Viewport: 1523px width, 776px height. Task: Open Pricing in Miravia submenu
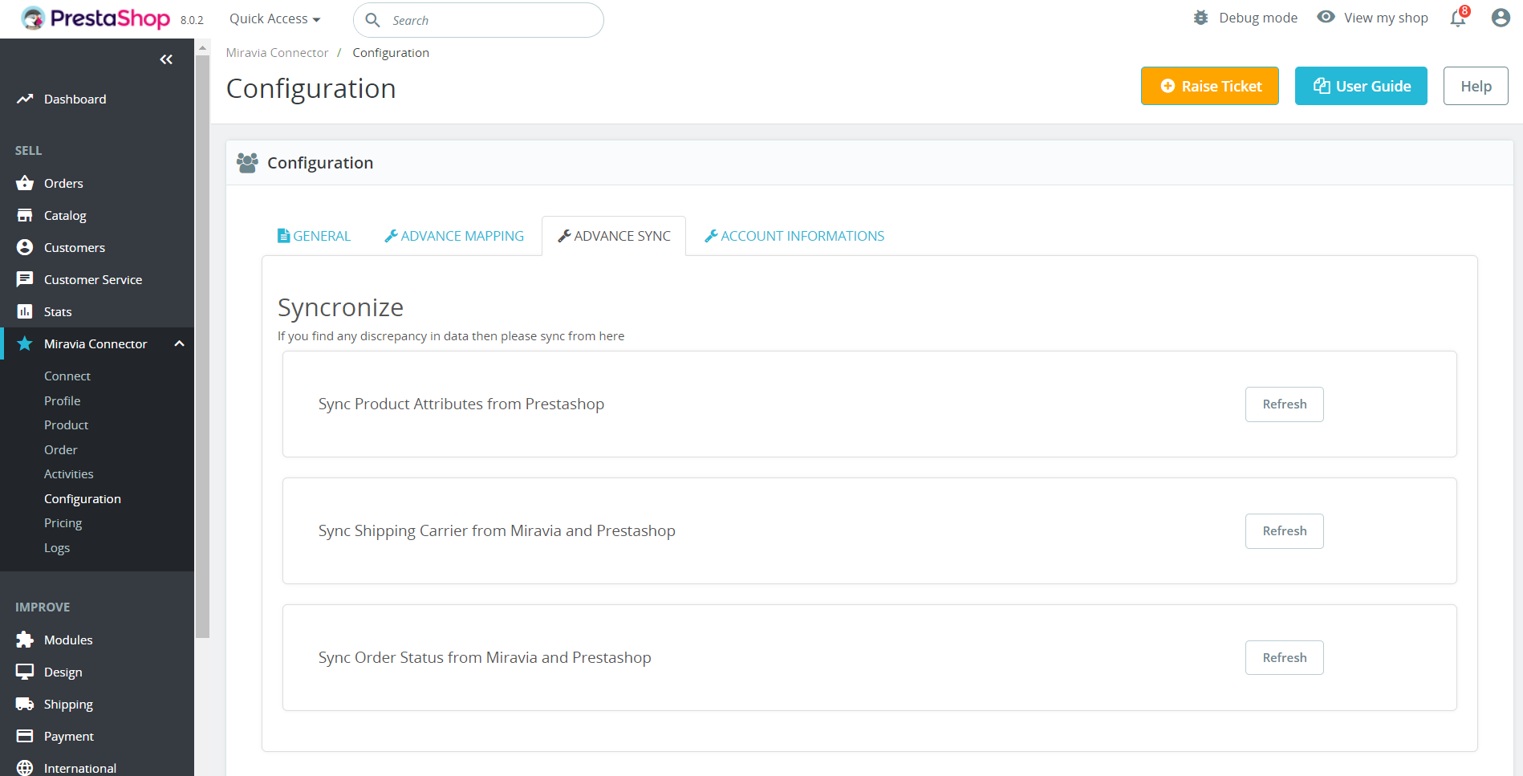tap(63, 522)
